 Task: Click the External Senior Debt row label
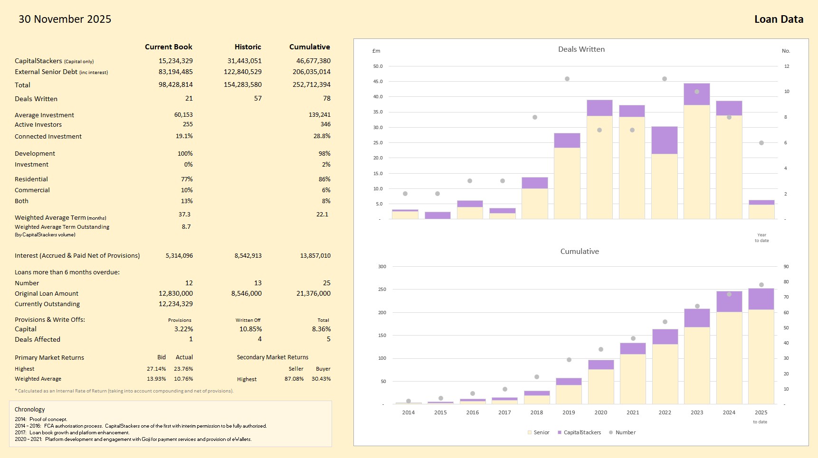(x=46, y=72)
